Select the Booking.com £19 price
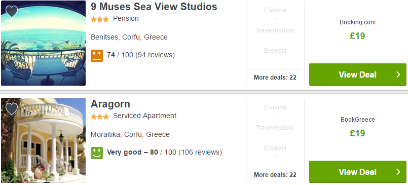This screenshot has height=185, width=408. pyautogui.click(x=357, y=36)
